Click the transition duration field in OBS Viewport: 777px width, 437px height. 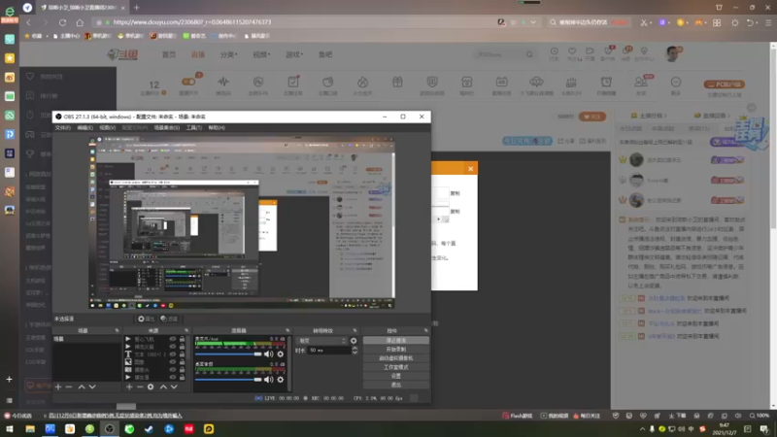click(328, 351)
